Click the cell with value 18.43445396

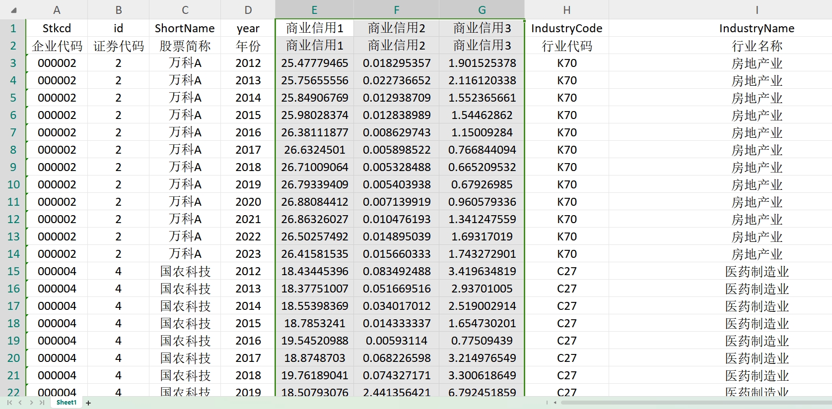pyautogui.click(x=314, y=271)
